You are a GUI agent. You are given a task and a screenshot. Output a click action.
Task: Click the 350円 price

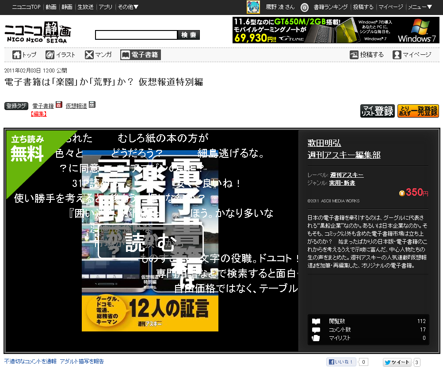coord(414,193)
